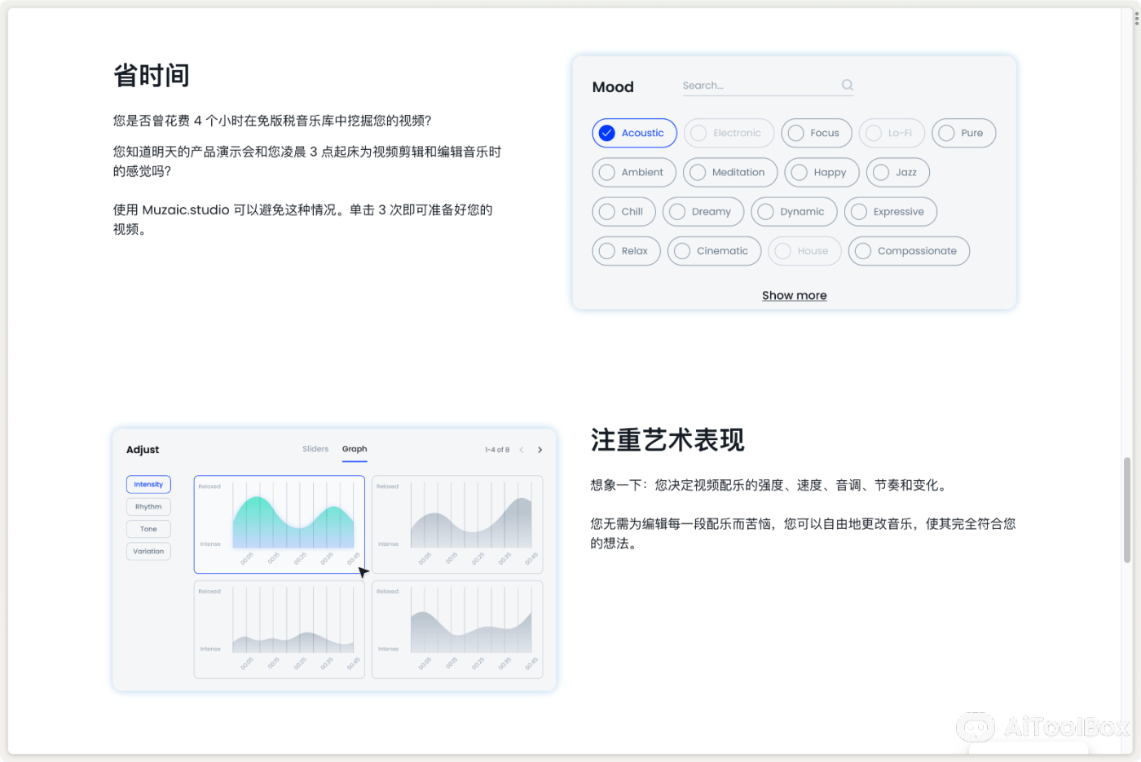Deselect the Acoustic mood chip
The height and width of the screenshot is (762, 1141).
(634, 133)
